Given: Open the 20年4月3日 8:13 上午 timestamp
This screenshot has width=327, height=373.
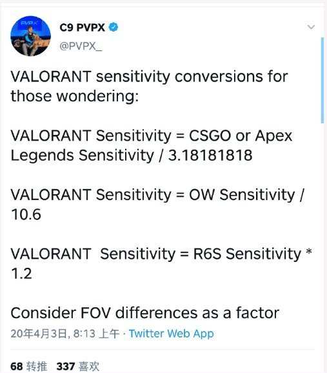Looking at the screenshot, I should coord(64,333).
